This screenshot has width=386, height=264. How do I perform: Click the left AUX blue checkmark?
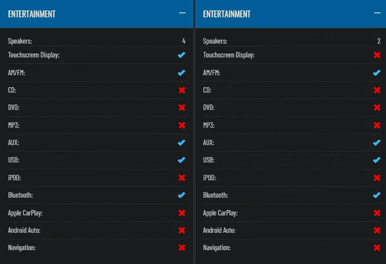[182, 143]
